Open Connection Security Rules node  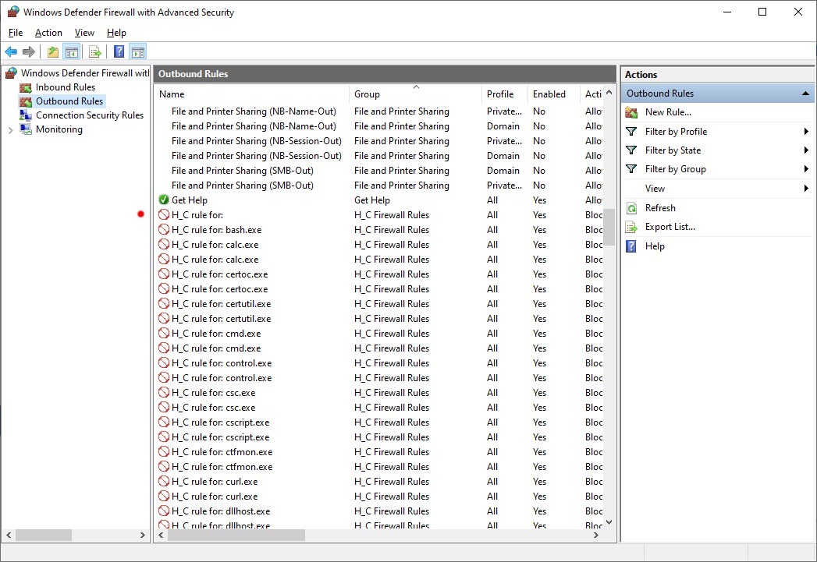[89, 115]
